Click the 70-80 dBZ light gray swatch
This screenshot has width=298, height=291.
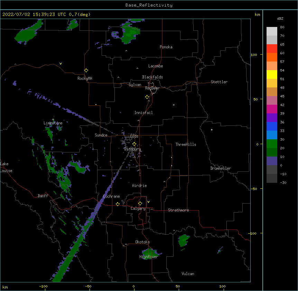[x=272, y=31]
